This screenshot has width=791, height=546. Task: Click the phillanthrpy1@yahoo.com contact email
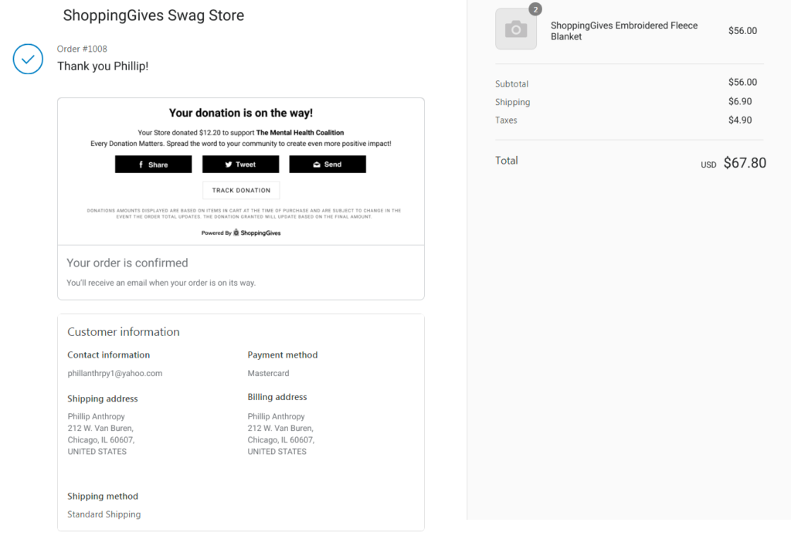(x=115, y=373)
